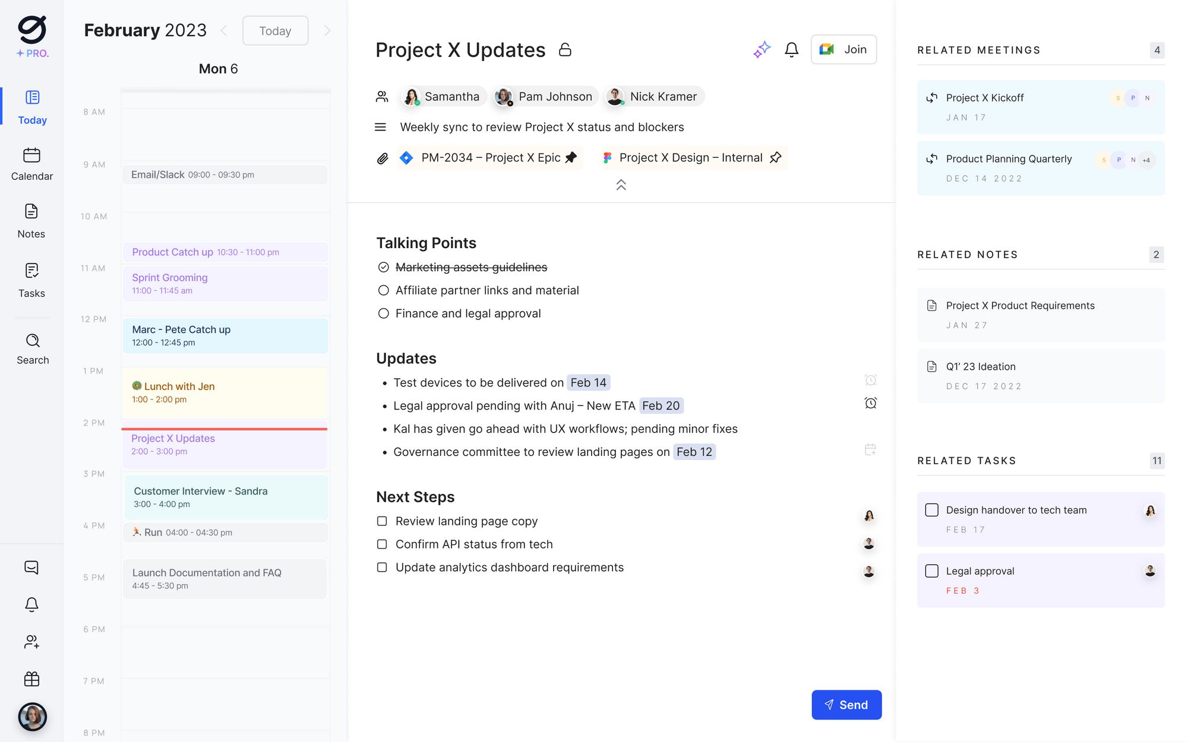Open the Search panel from the sidebar
The image size is (1188, 742).
tap(32, 348)
